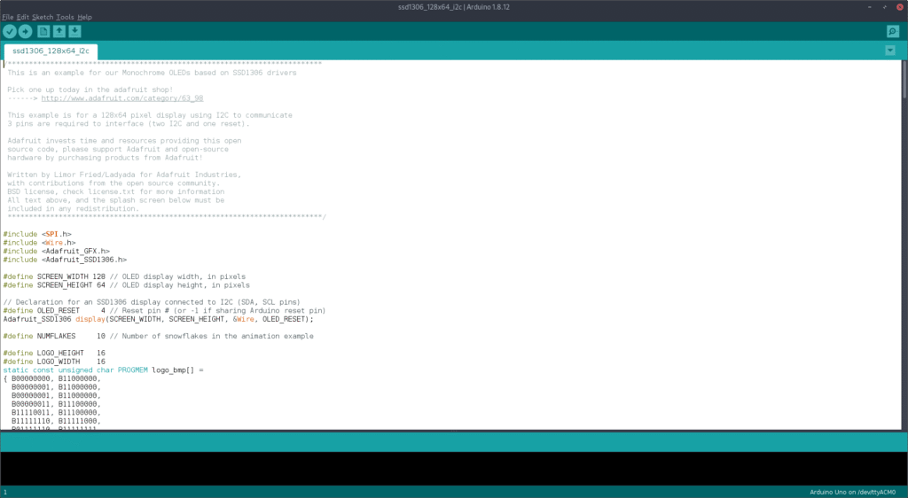Open the Help menu
This screenshot has height=498, width=908.
click(x=84, y=17)
